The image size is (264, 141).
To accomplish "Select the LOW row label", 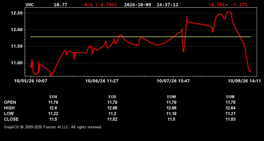I will click(x=9, y=114).
